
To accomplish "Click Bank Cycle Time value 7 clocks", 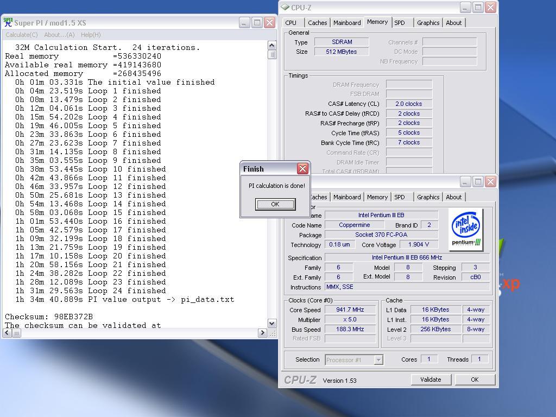I will coord(409,143).
